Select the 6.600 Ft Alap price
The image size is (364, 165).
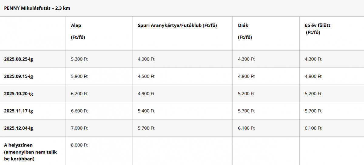coord(79,111)
